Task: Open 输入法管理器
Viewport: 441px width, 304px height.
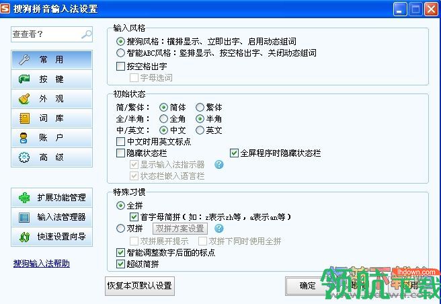Action: pyautogui.click(x=52, y=217)
